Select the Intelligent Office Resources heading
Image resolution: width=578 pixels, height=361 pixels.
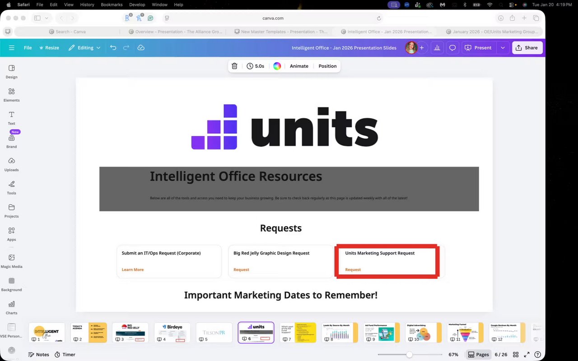point(236,176)
